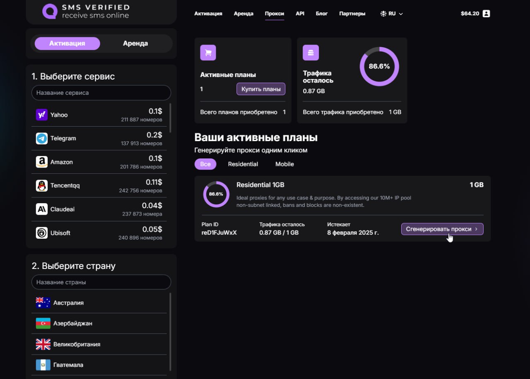The image size is (530, 379).
Task: Click the Tencentqq penguin icon
Action: pyautogui.click(x=42, y=186)
